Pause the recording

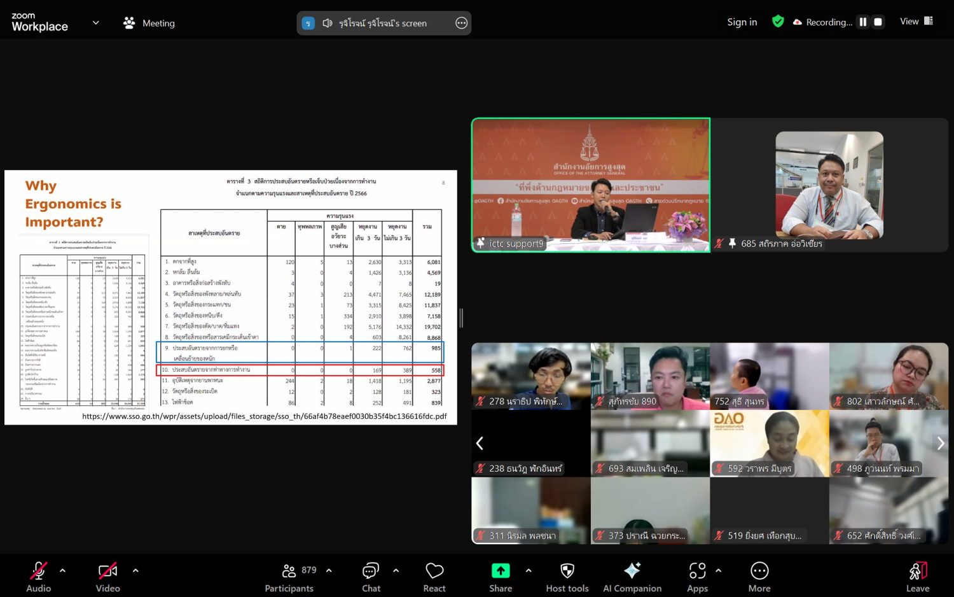863,22
